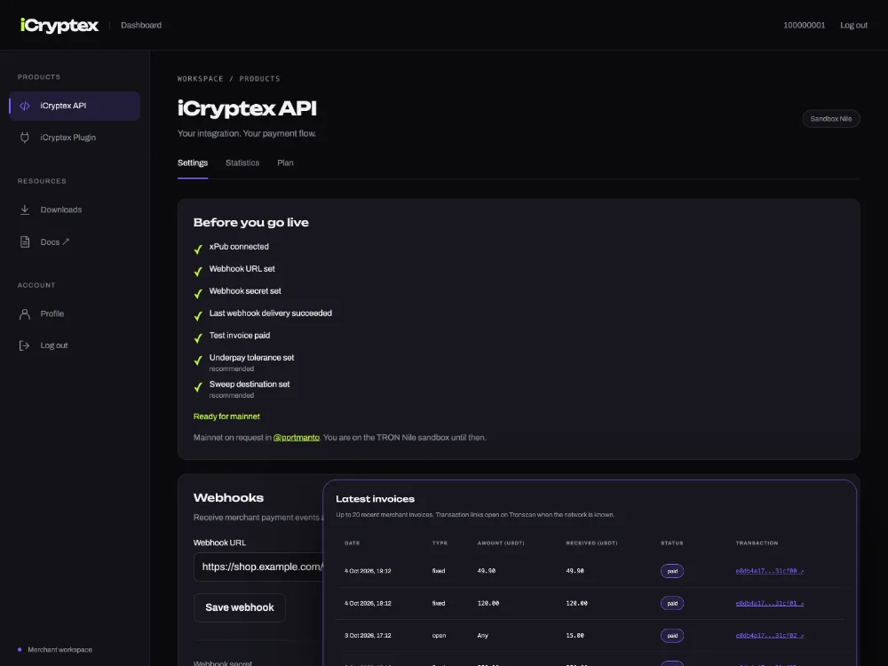Click the Latest invoices heading
This screenshot has height=666, width=888.
point(375,499)
